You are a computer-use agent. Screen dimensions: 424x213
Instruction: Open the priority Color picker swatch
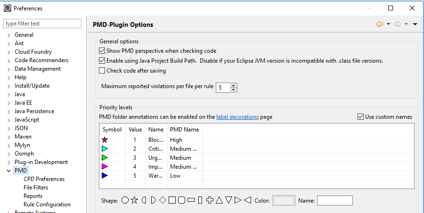point(284,200)
